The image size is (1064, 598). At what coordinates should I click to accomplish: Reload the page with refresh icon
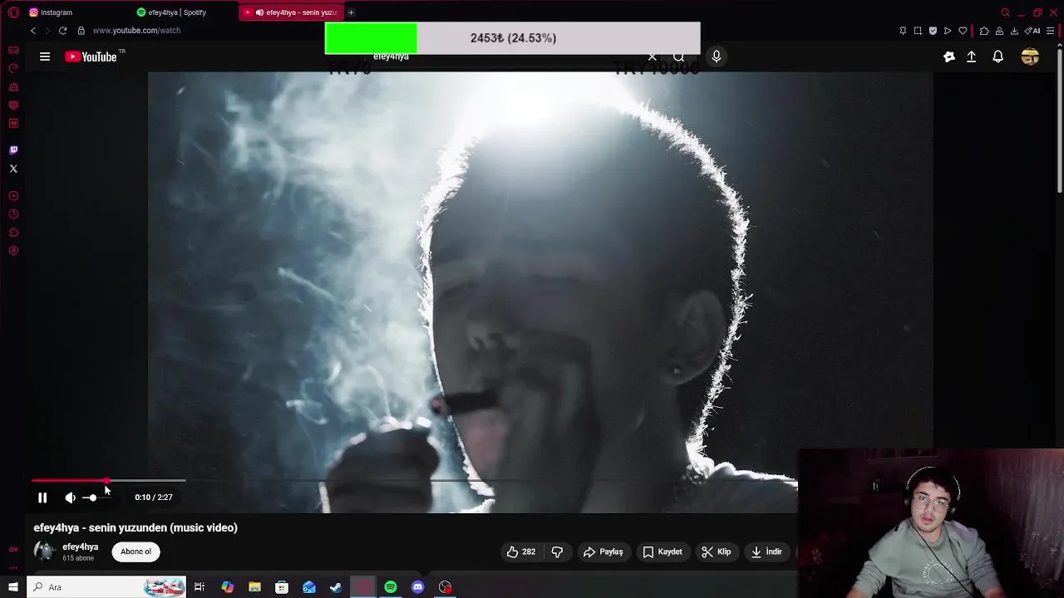click(x=62, y=31)
